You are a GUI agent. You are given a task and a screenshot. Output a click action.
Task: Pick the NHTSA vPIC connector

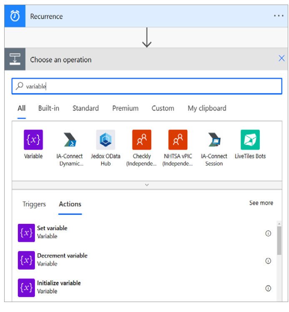click(178, 140)
